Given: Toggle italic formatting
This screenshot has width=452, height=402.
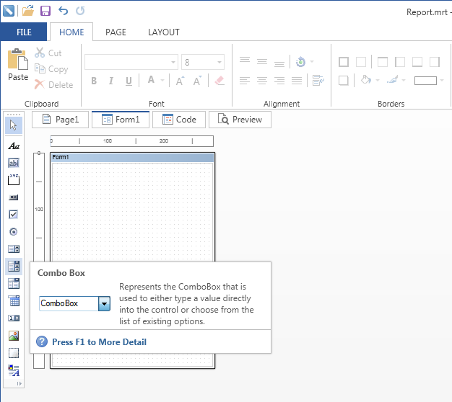Looking at the screenshot, I should point(111,81).
